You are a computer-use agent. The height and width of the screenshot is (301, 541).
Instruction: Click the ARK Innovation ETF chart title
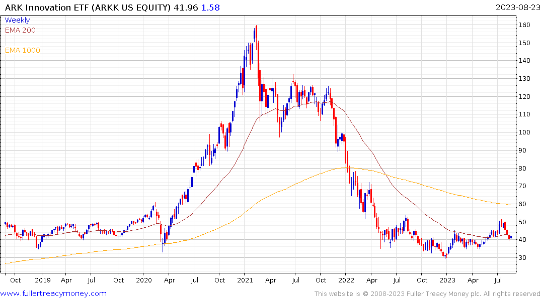point(88,8)
